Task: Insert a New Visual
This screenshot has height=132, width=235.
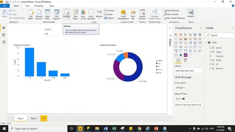Action: point(83,15)
